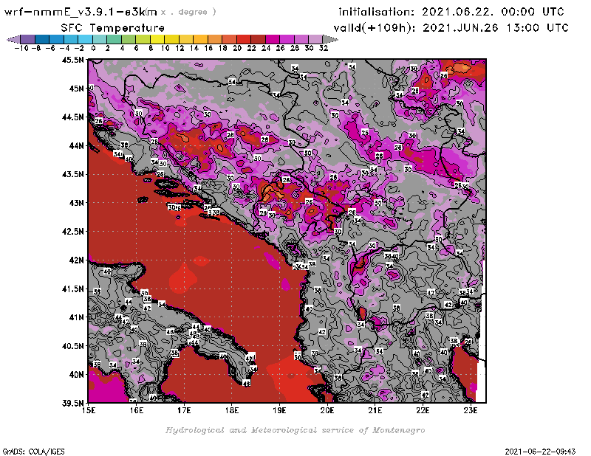Click the 40N latitude label

coord(76,375)
